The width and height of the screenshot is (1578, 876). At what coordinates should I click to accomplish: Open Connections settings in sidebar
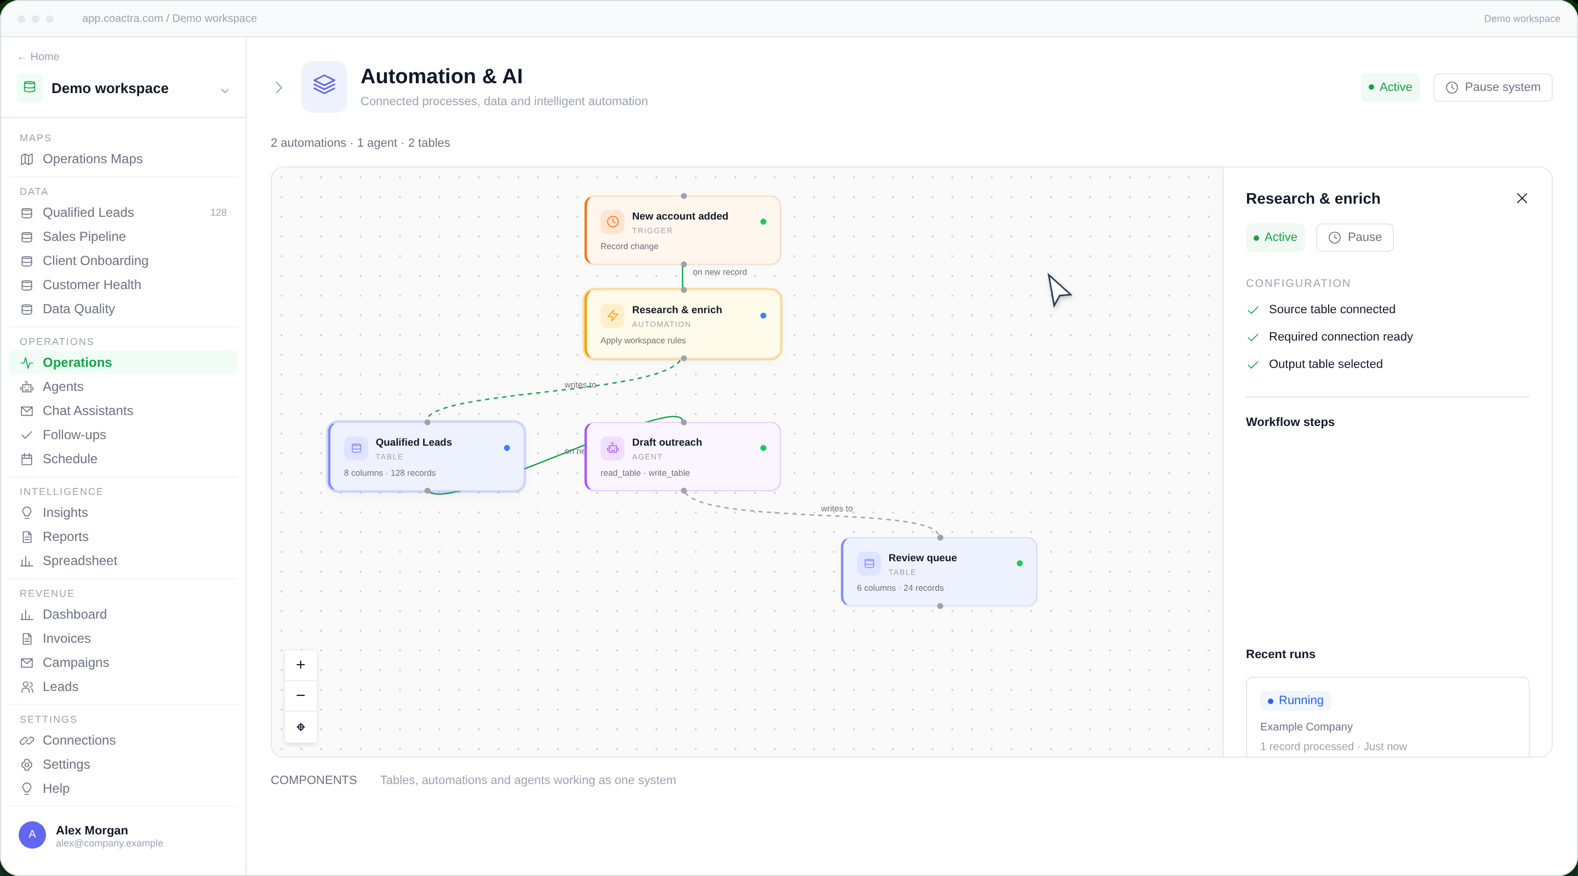tap(123, 740)
